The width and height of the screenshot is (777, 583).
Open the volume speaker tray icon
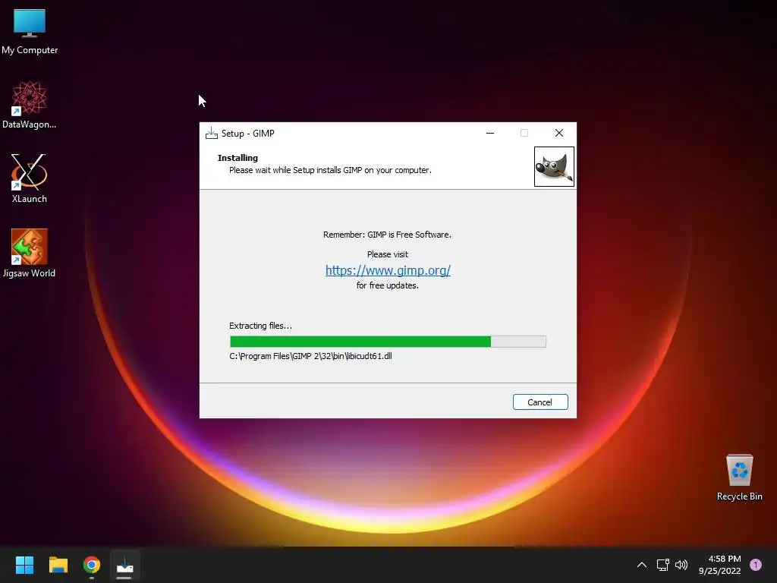681,565
